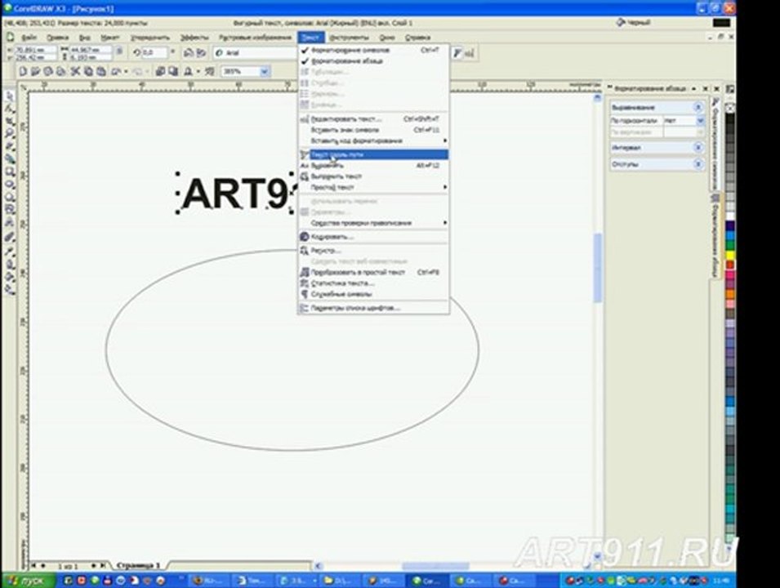The height and width of the screenshot is (588, 780).
Task: Toggle the Character Formatting checked entry
Action: coord(373,51)
